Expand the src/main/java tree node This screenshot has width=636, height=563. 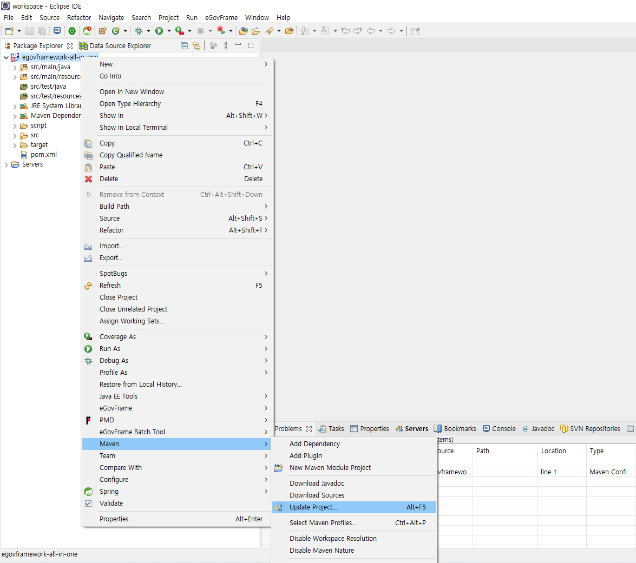point(15,67)
